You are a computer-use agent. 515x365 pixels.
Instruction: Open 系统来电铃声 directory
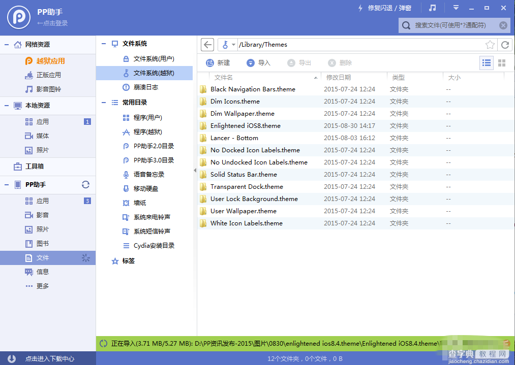tap(144, 217)
